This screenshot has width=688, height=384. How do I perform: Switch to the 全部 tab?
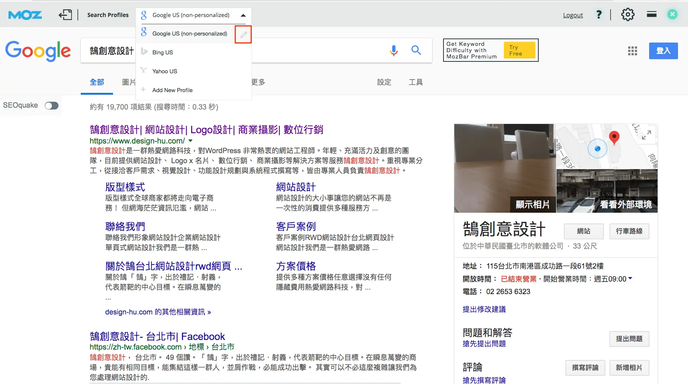coord(97,82)
